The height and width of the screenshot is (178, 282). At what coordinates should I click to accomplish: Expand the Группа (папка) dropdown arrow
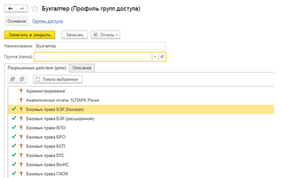155,57
